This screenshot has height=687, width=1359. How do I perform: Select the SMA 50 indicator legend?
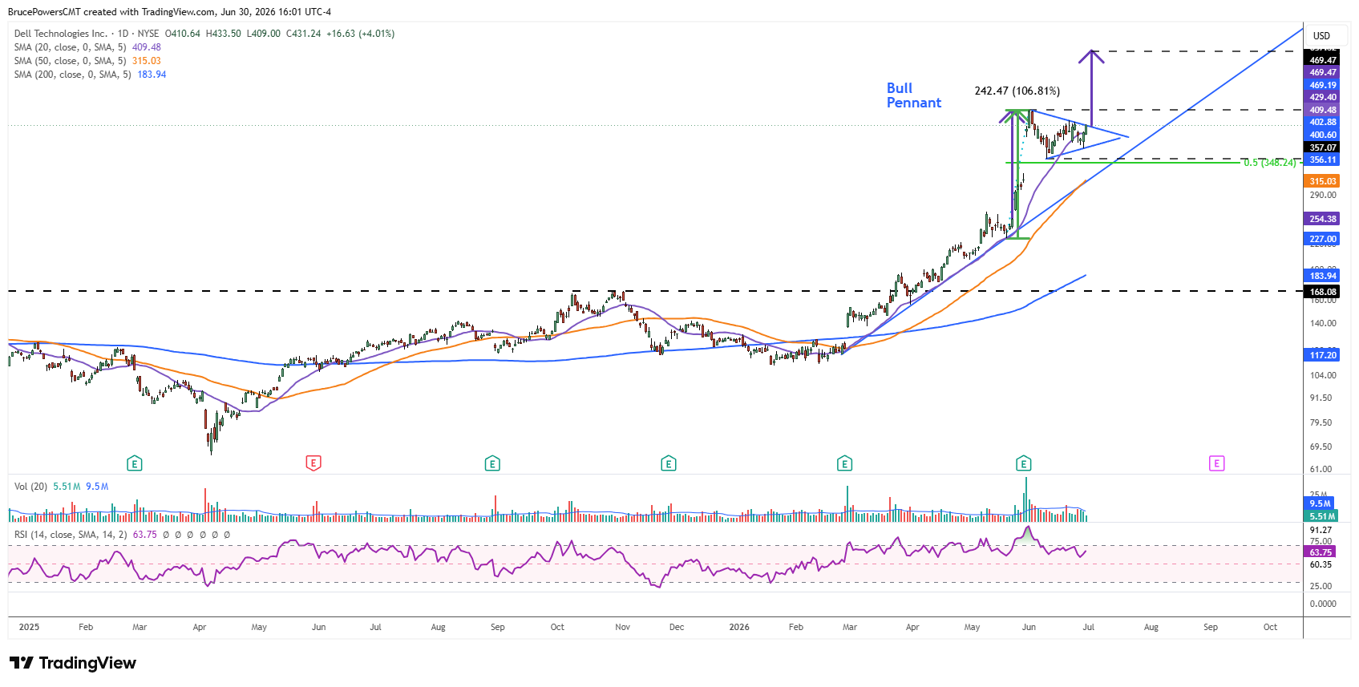(x=87, y=61)
